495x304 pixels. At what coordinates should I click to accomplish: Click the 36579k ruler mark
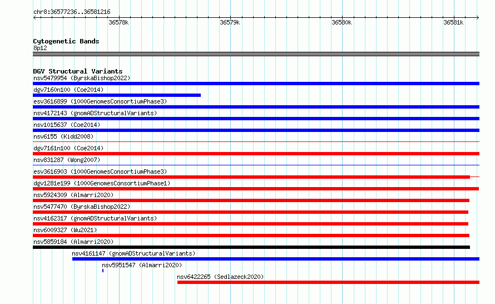point(230,22)
